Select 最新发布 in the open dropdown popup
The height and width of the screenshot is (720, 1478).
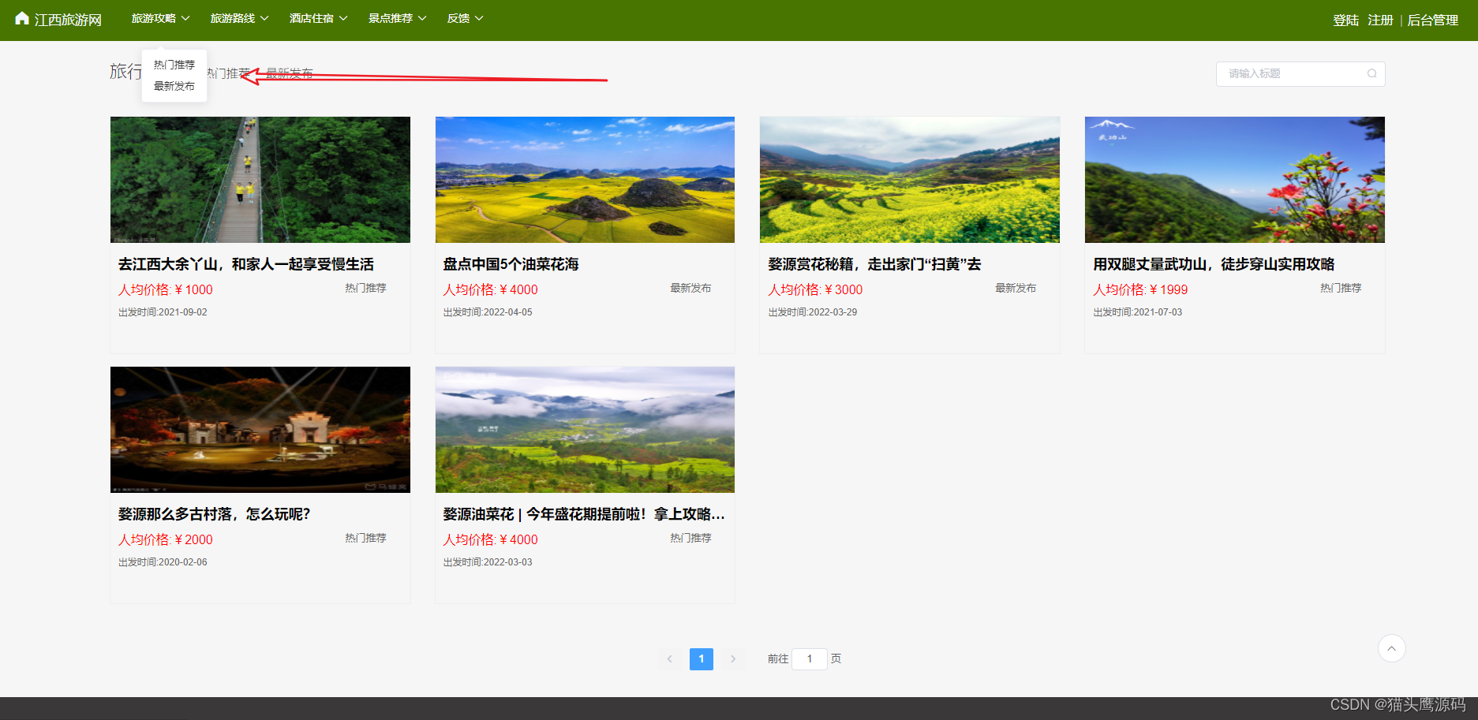tap(174, 86)
